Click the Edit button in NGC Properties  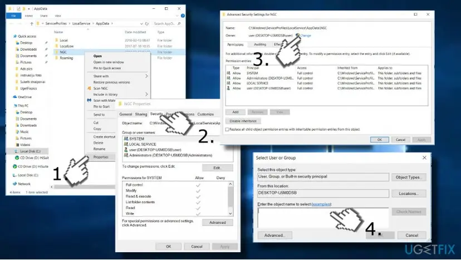[217, 168]
